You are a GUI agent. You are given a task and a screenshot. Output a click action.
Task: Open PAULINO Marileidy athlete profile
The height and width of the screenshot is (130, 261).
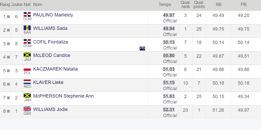coord(53,15)
